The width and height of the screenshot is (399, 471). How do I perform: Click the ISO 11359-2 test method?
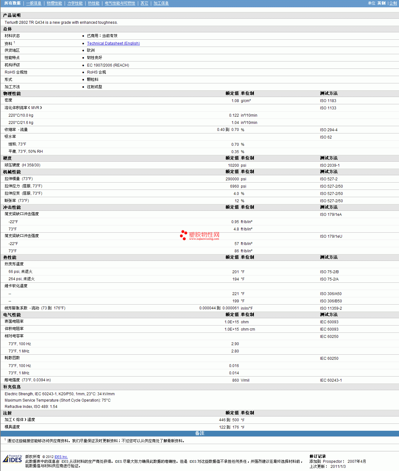point(331,308)
